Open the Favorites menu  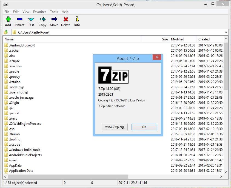[39, 12]
